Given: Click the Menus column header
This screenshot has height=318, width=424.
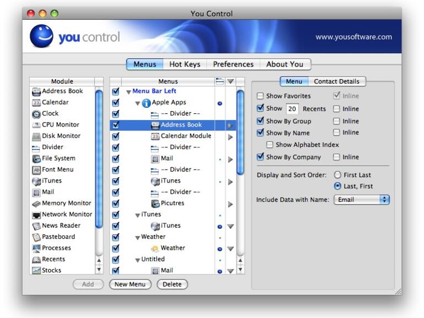Looking at the screenshot, I should point(168,81).
